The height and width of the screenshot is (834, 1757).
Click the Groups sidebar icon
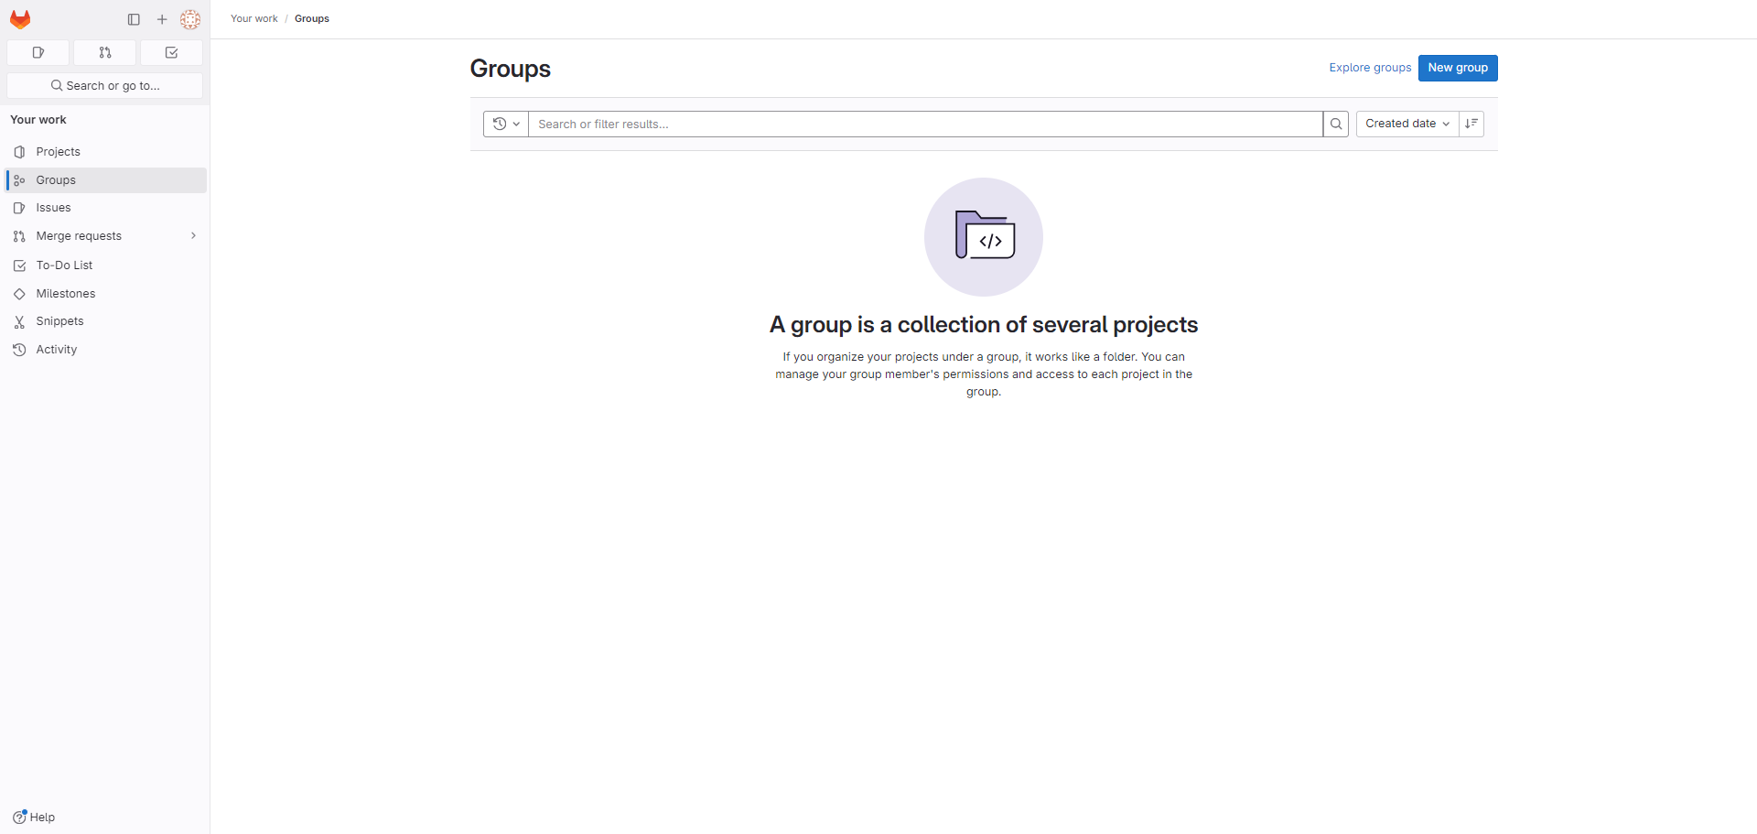19,180
